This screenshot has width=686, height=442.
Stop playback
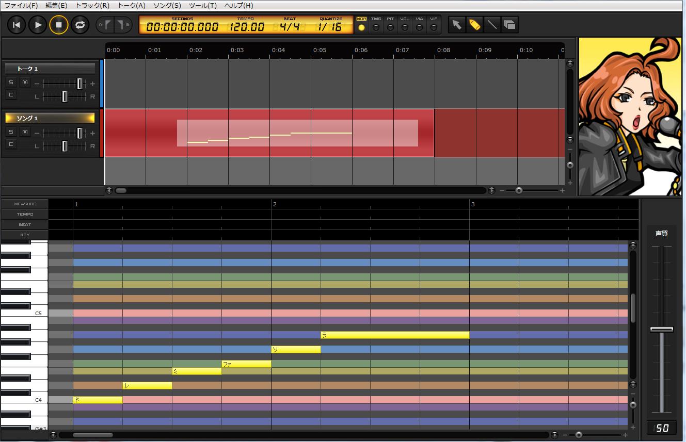point(58,24)
